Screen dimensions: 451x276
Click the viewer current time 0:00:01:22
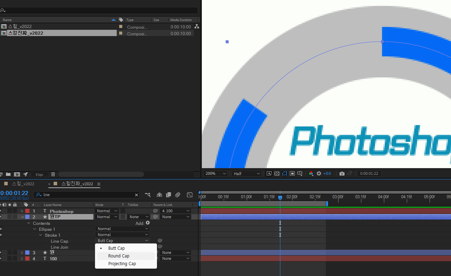pos(369,174)
